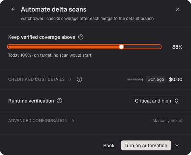Click the $0.00 cost value
Viewport: 191px width, 155px height.
click(x=176, y=79)
